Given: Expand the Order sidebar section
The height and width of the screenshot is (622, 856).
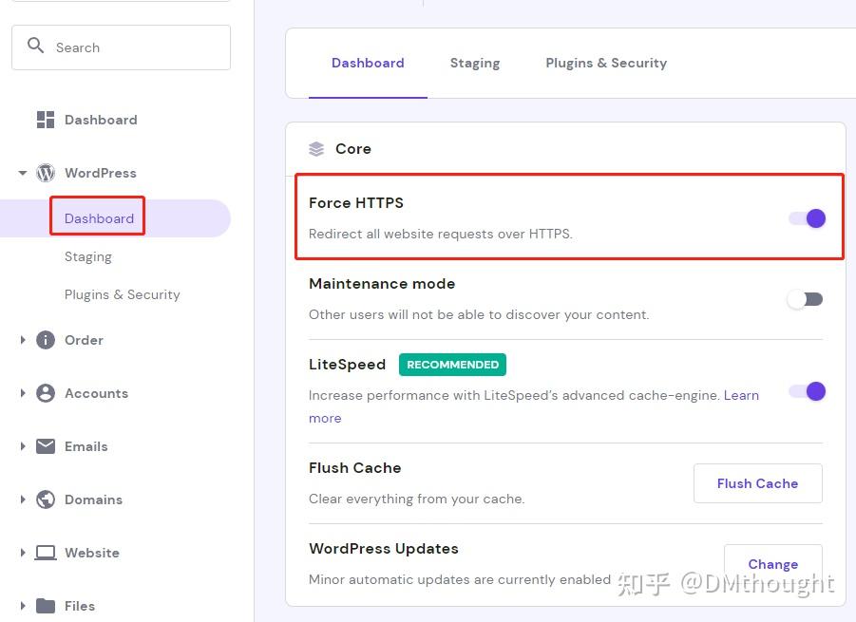Looking at the screenshot, I should pos(22,340).
